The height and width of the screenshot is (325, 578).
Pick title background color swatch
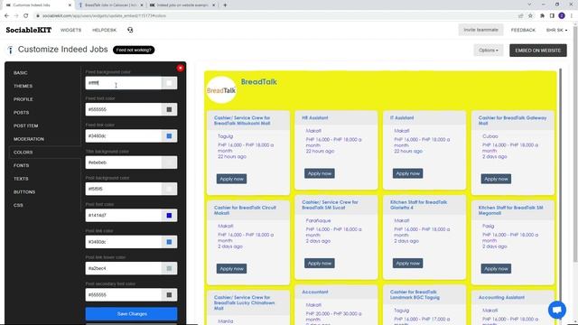tap(169, 162)
